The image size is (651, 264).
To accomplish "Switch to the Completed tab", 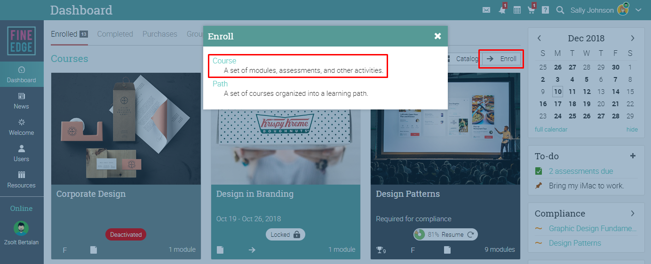I will pos(115,34).
